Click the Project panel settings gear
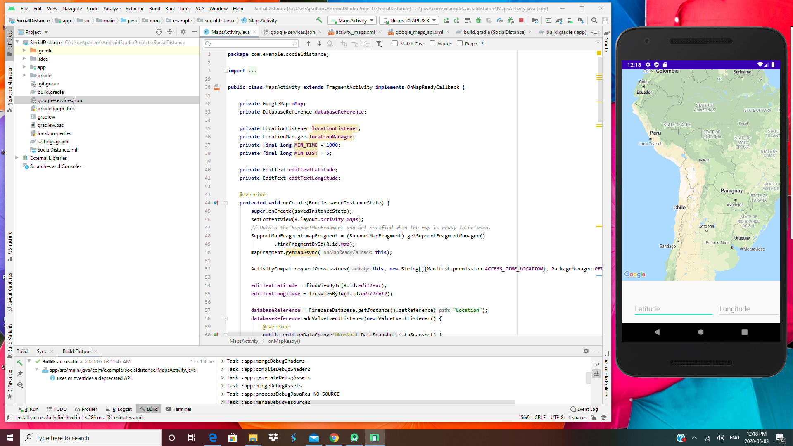Image resolution: width=793 pixels, height=446 pixels. [x=183, y=32]
